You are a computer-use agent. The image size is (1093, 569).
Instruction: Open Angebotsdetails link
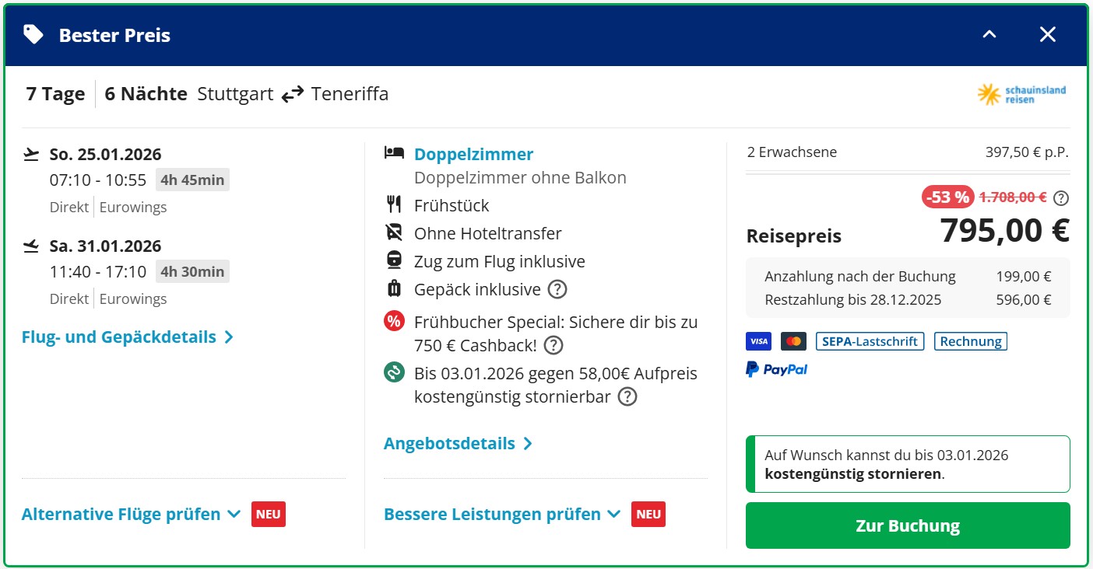coord(458,444)
